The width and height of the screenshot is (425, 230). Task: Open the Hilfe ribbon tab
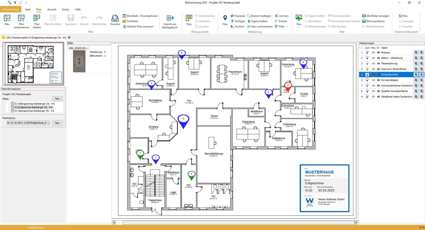tap(78, 9)
